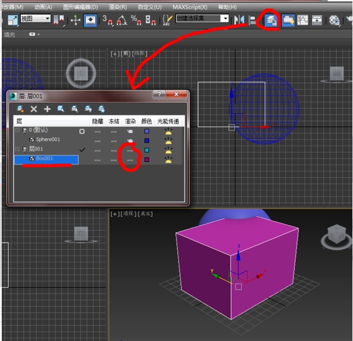The width and height of the screenshot is (353, 341).
Task: Open the Graphite ribbon toggle icon
Action: 288,20
